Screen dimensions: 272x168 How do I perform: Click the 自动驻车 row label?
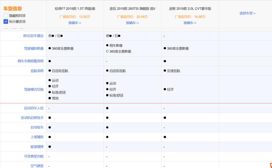click(x=37, y=128)
